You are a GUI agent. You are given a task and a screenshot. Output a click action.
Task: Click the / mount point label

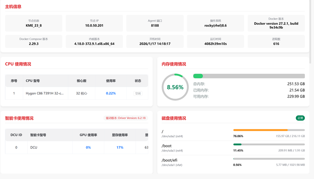[162, 132]
